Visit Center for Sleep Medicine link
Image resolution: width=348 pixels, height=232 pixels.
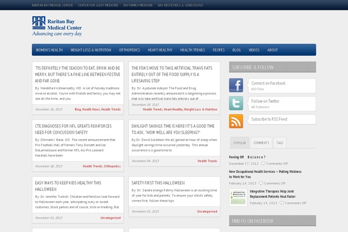pyautogui.click(x=98, y=5)
